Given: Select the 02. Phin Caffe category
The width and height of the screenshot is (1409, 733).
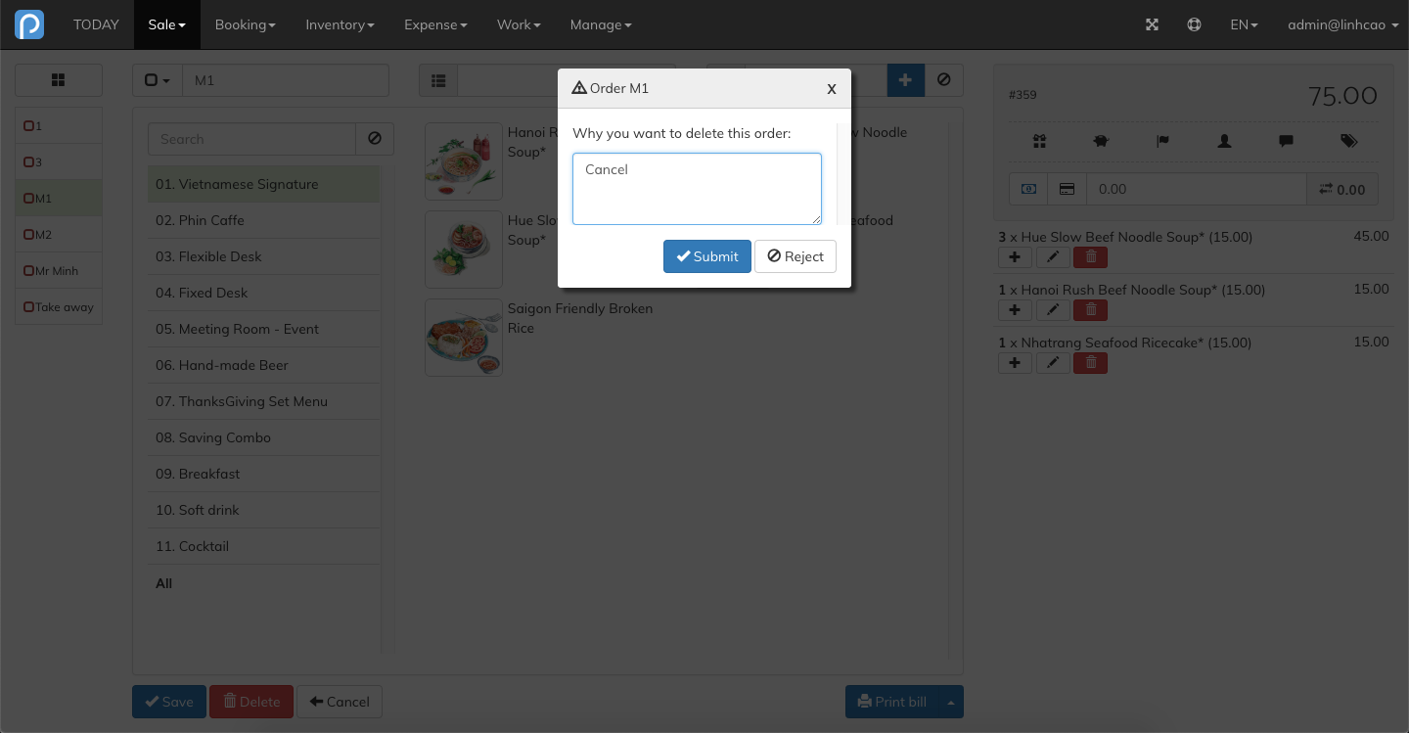Looking at the screenshot, I should 264,220.
